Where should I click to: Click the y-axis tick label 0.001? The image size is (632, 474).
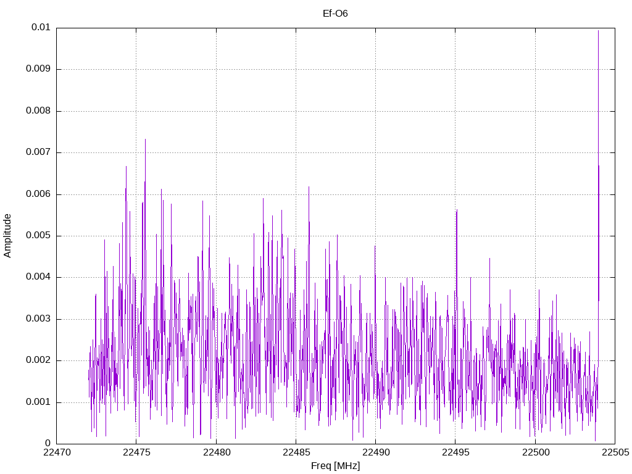pos(38,402)
